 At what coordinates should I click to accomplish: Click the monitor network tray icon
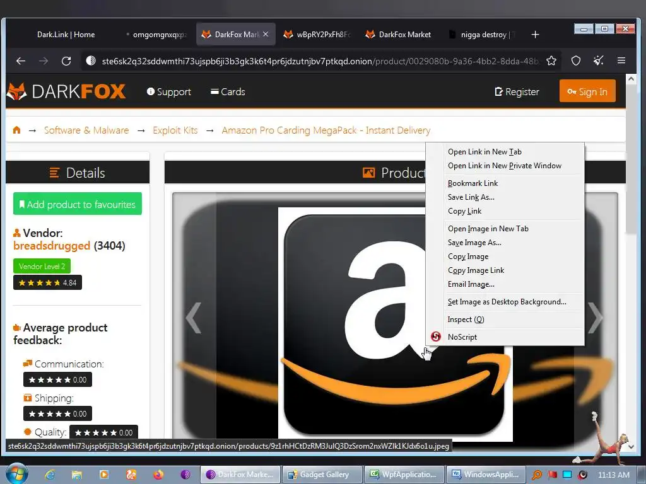click(567, 475)
